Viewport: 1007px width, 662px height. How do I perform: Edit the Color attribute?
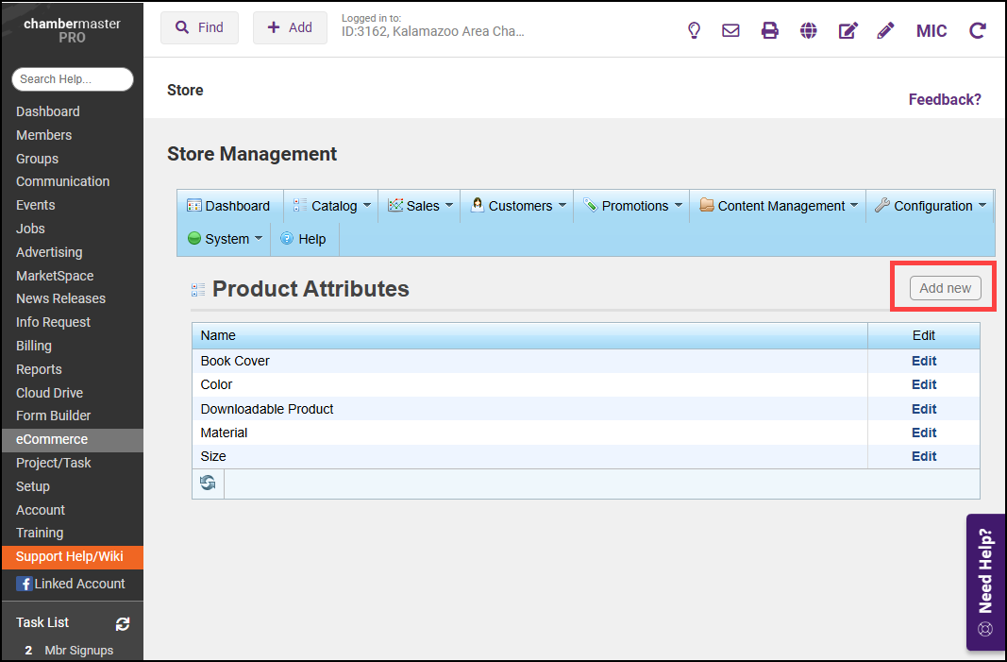(x=923, y=384)
